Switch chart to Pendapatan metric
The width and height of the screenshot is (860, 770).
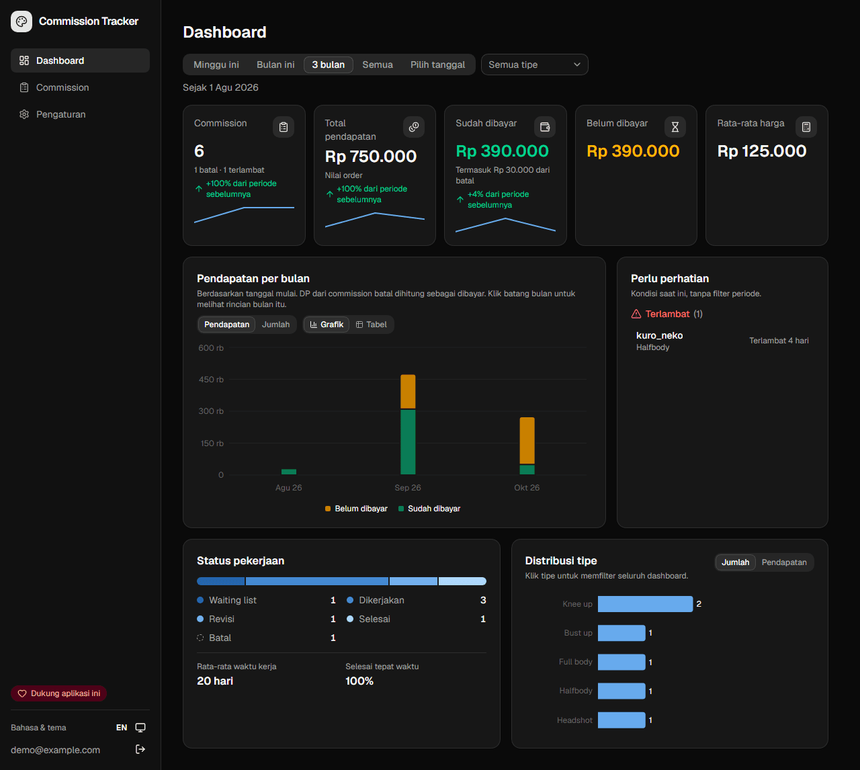(x=226, y=325)
